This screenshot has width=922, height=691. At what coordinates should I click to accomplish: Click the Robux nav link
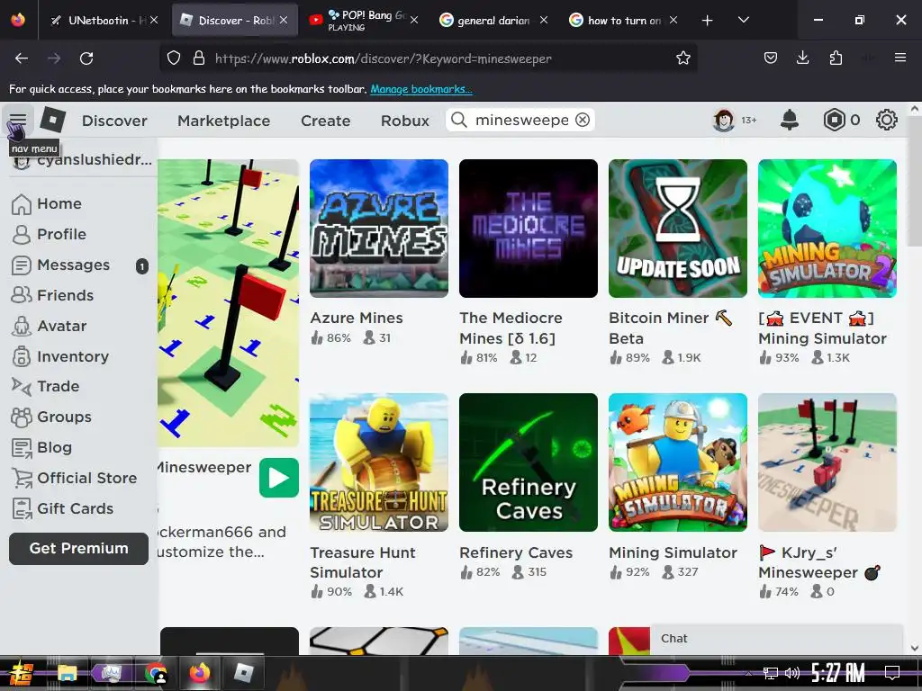405,121
